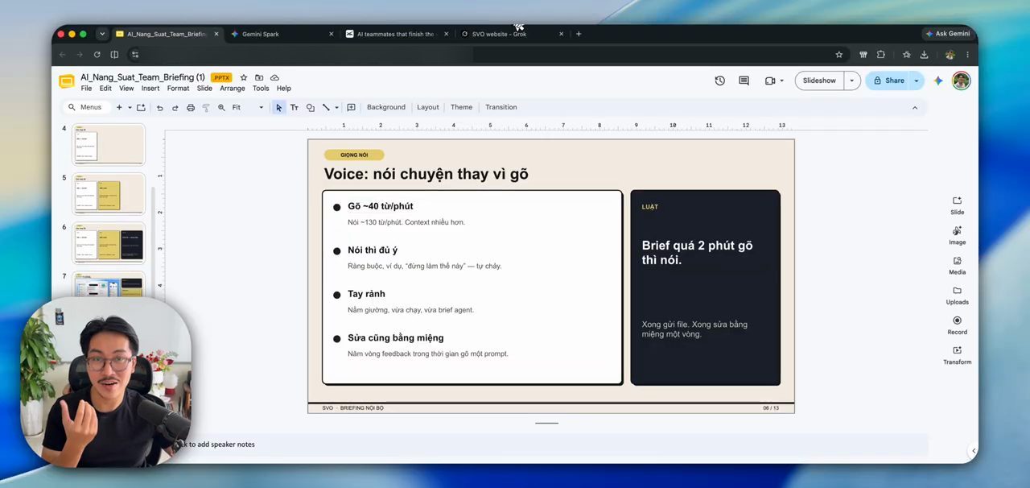This screenshot has height=488, width=1030.
Task: Select slide 5 thumbnail
Action: pos(109,193)
